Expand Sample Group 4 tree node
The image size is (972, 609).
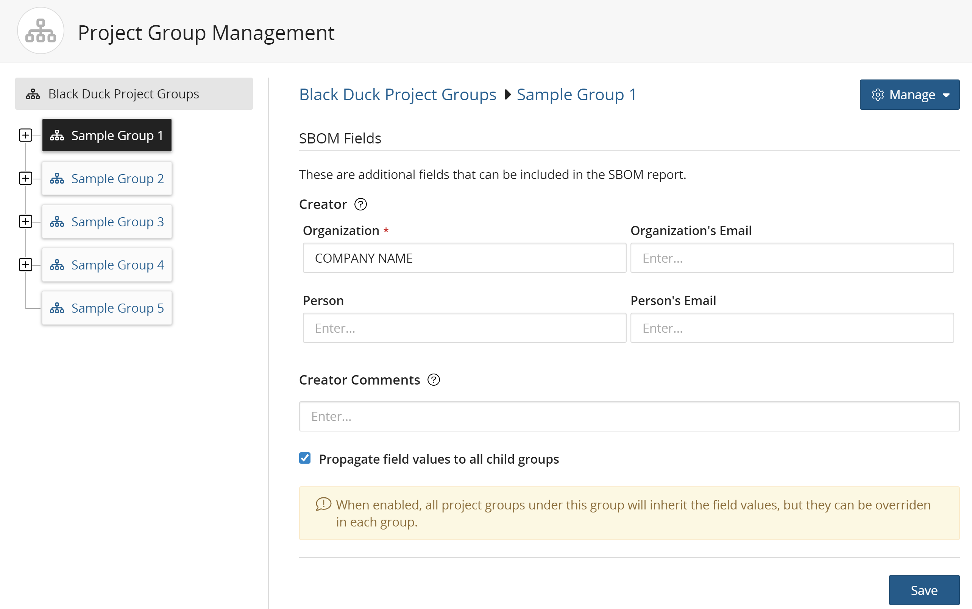[x=25, y=265]
